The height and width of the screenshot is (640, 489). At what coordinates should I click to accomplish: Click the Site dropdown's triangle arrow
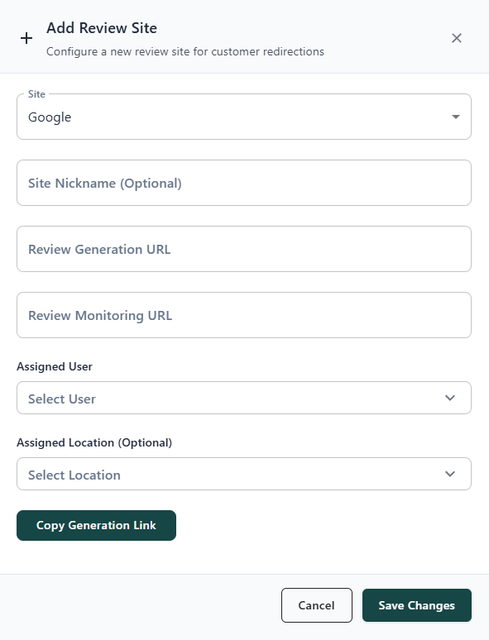456,117
